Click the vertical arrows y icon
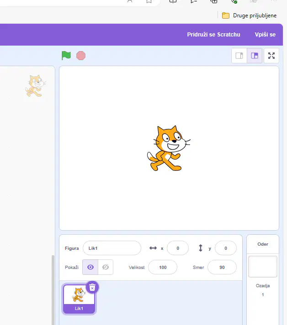 click(x=201, y=248)
